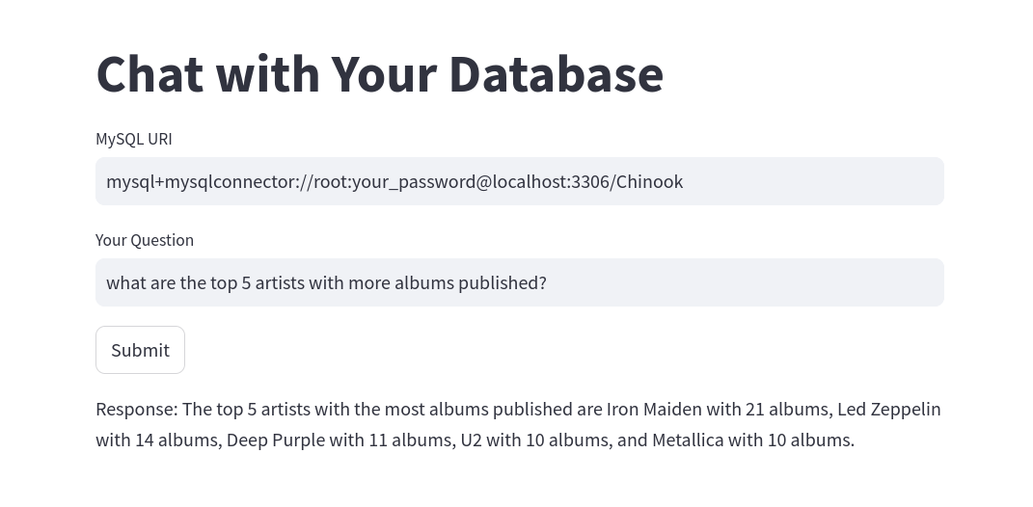Click the "MySQL URI" field label

click(134, 139)
